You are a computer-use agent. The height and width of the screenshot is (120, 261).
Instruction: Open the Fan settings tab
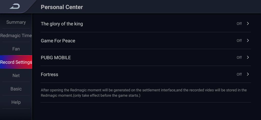pos(16,49)
